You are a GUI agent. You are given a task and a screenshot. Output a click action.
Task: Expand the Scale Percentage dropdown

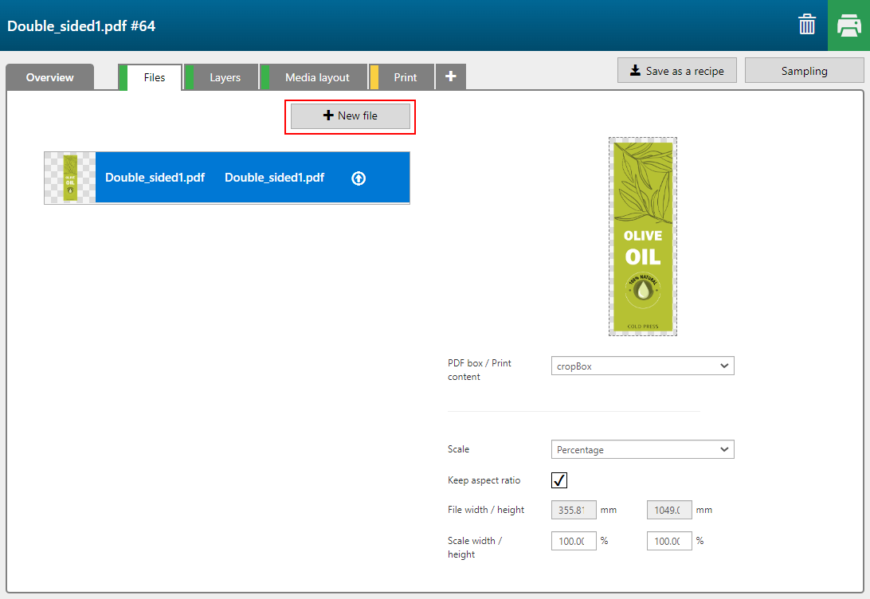click(642, 449)
